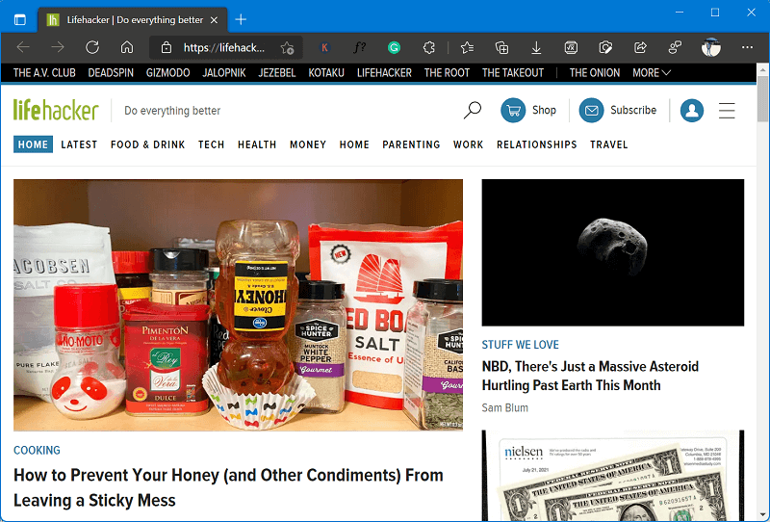The height and width of the screenshot is (522, 770).
Task: Open the PARENTING section
Action: point(411,144)
